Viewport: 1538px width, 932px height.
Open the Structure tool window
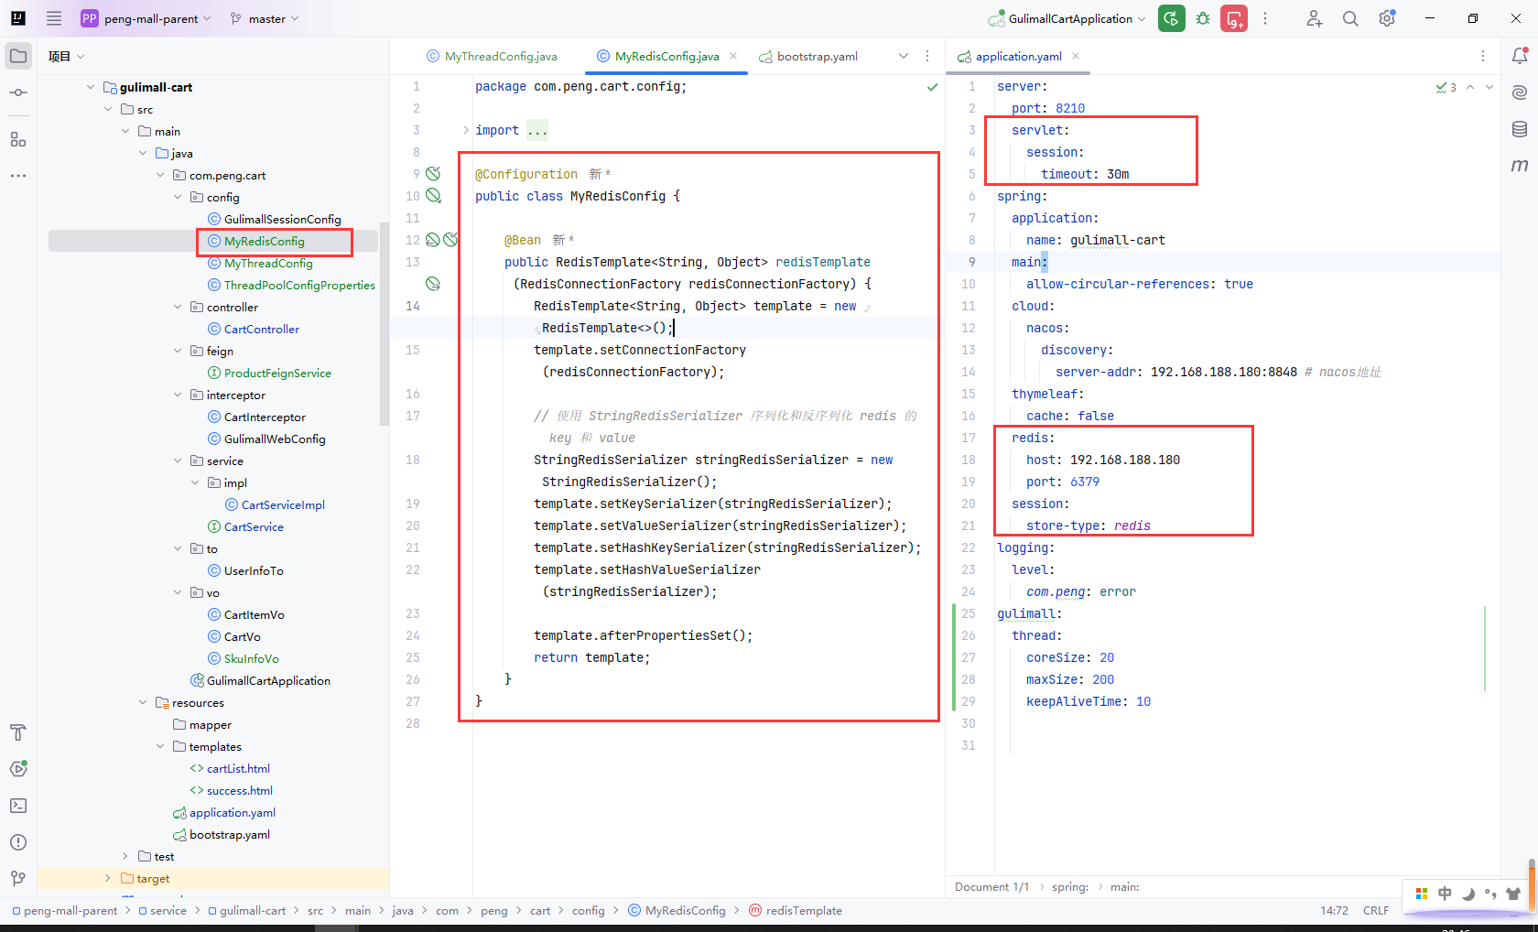18,139
